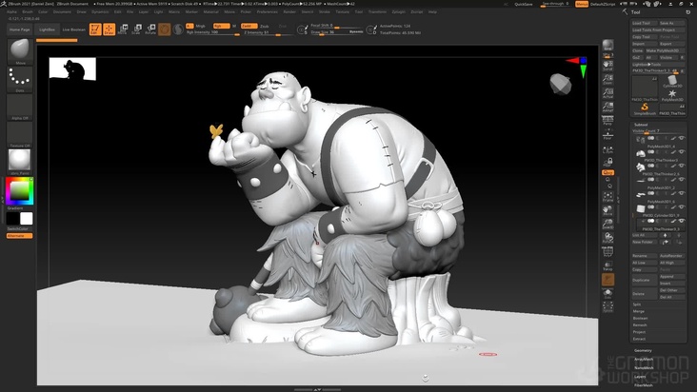The image size is (697, 392).
Task: Expand the Boolean subsection
Action: [640, 319]
